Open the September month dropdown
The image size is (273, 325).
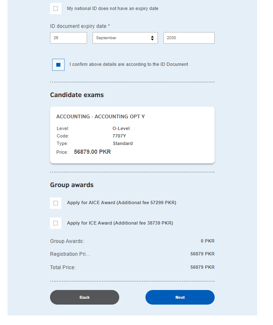tap(125, 38)
